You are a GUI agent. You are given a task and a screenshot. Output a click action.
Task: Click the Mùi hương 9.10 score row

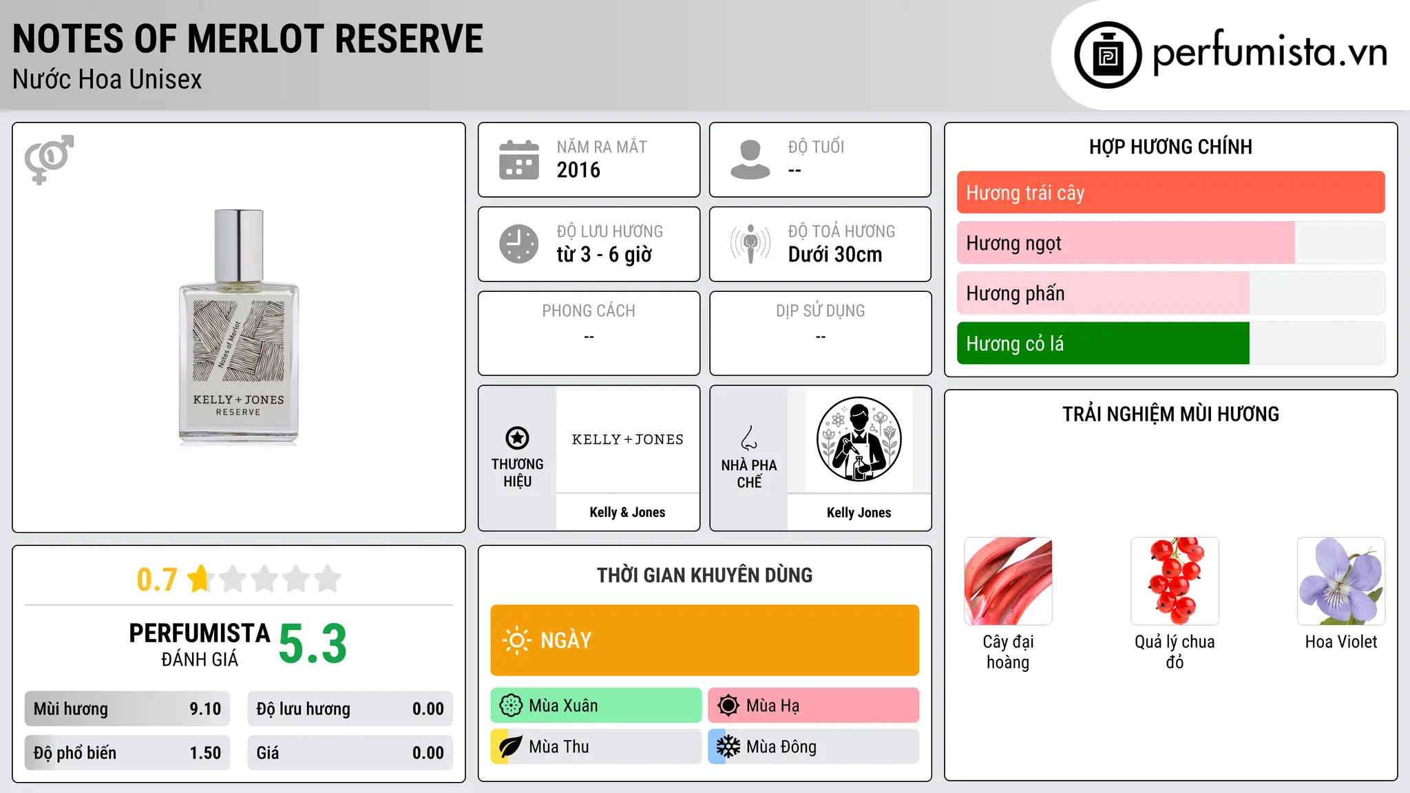pyautogui.click(x=127, y=709)
